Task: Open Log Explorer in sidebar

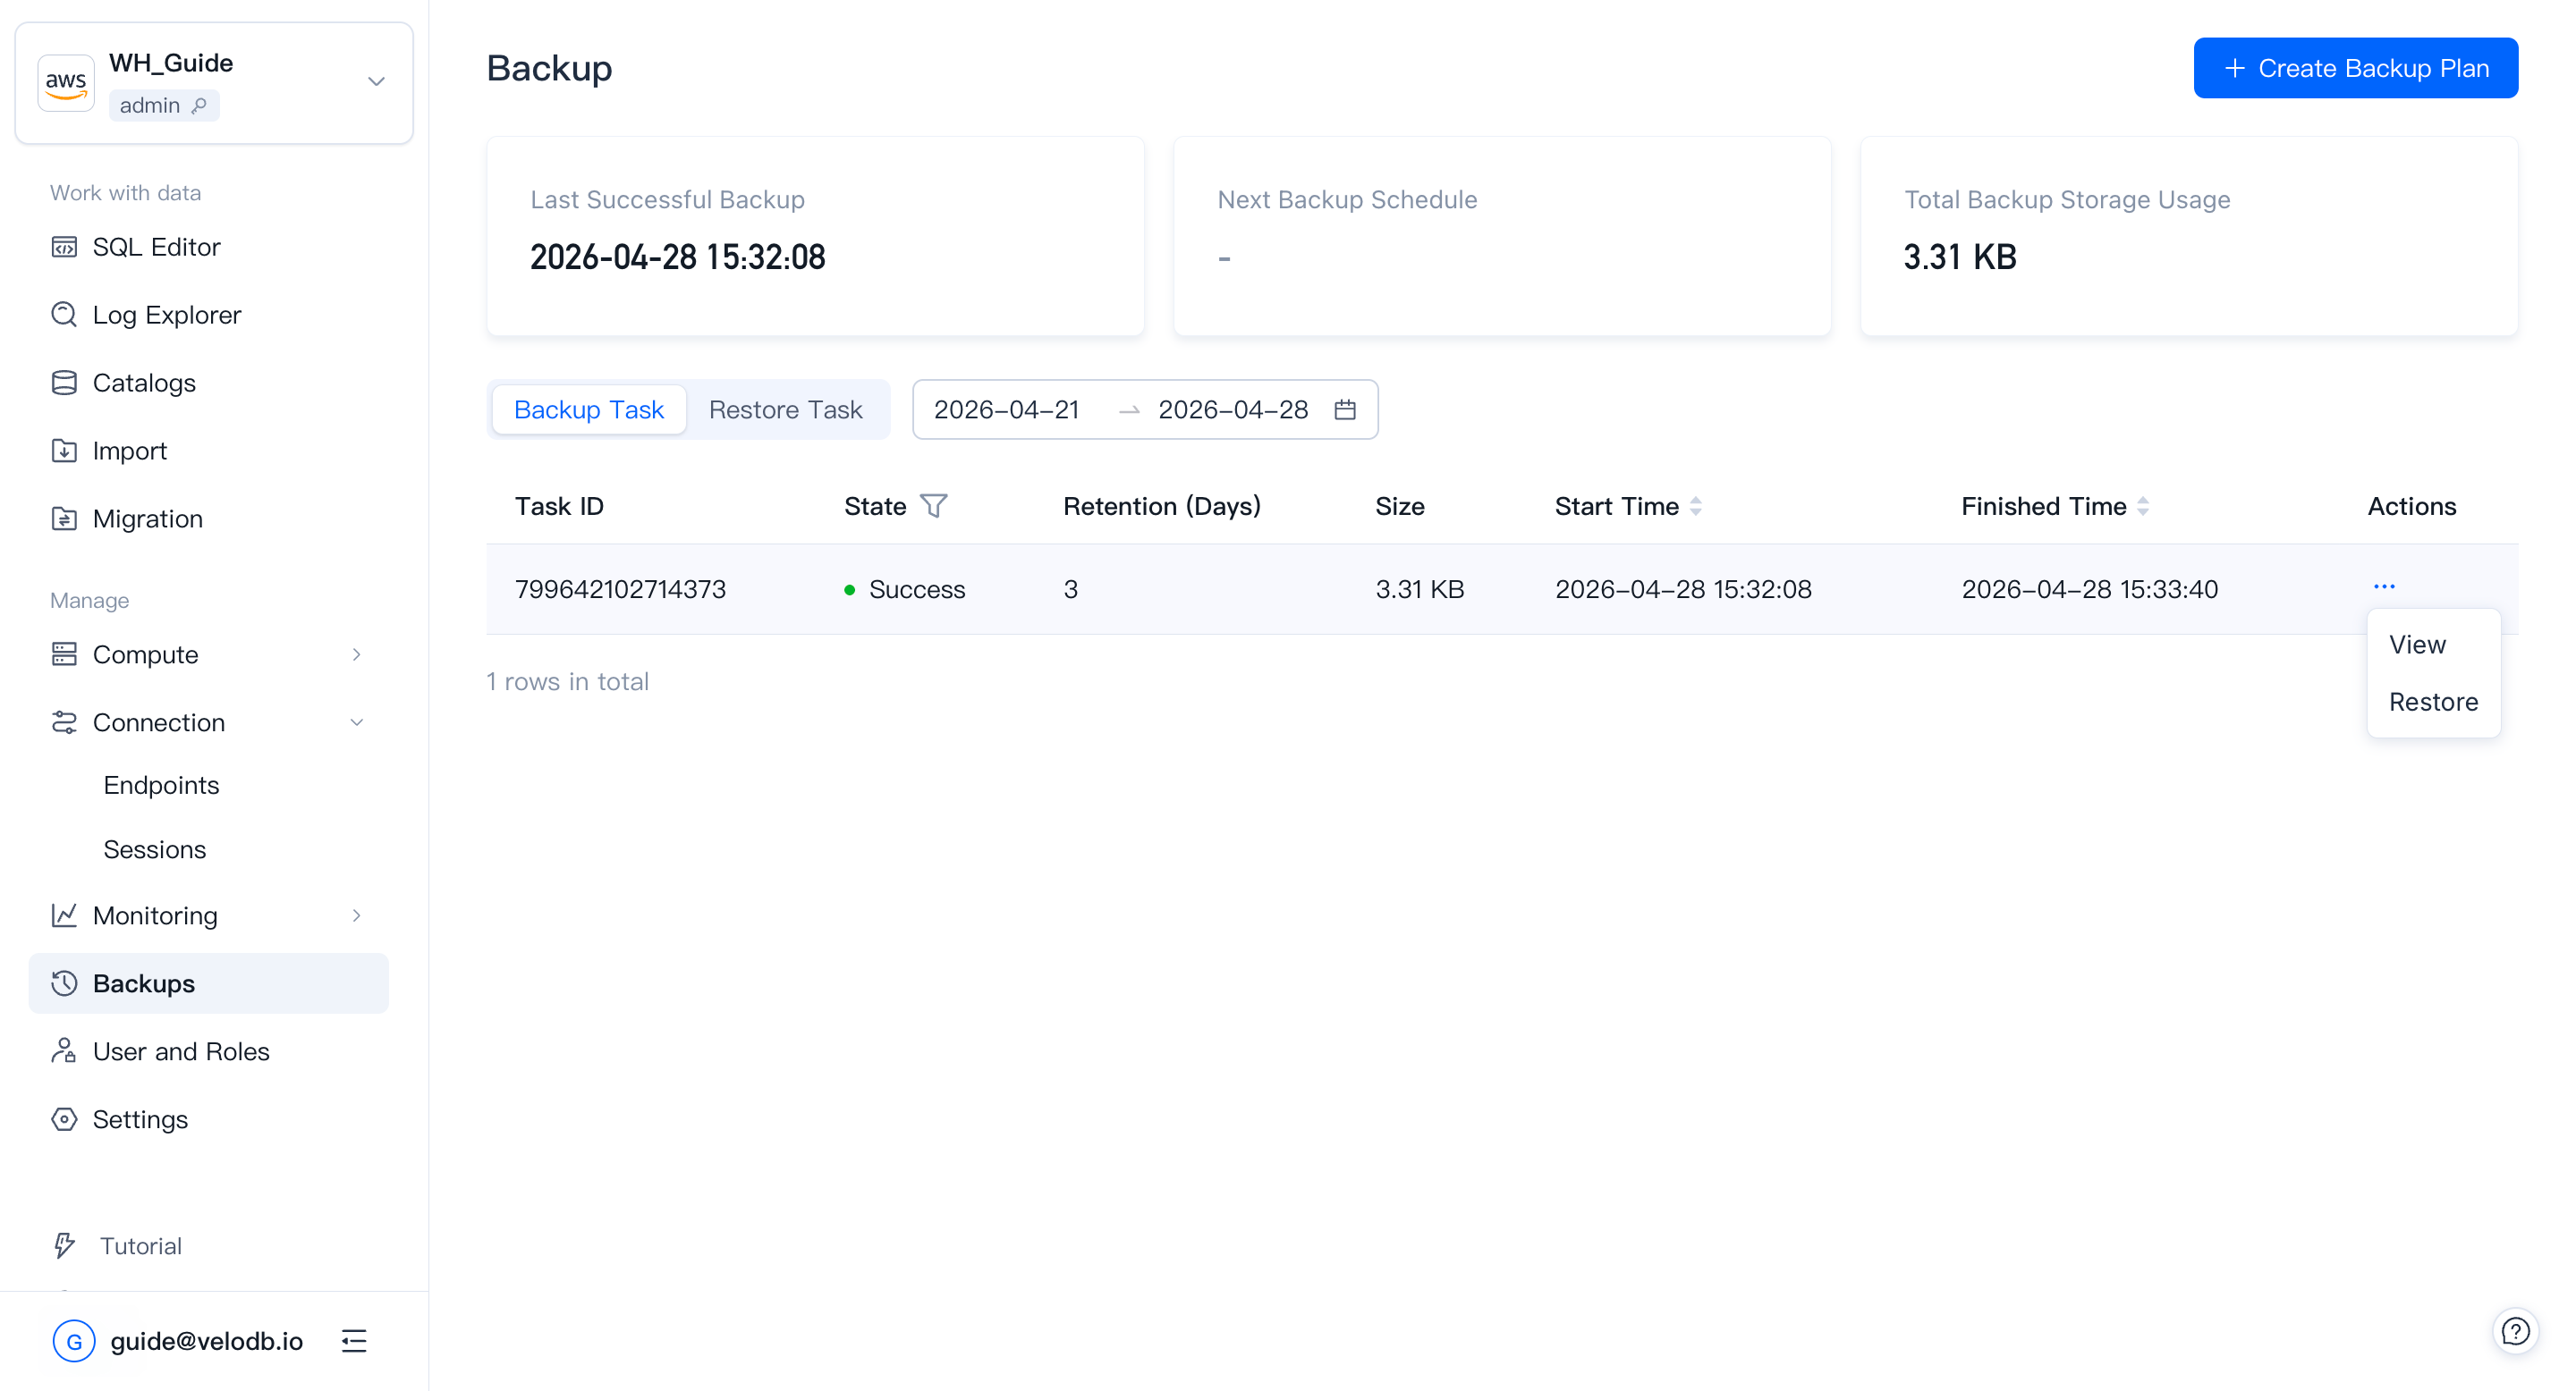Action: pyautogui.click(x=166, y=315)
